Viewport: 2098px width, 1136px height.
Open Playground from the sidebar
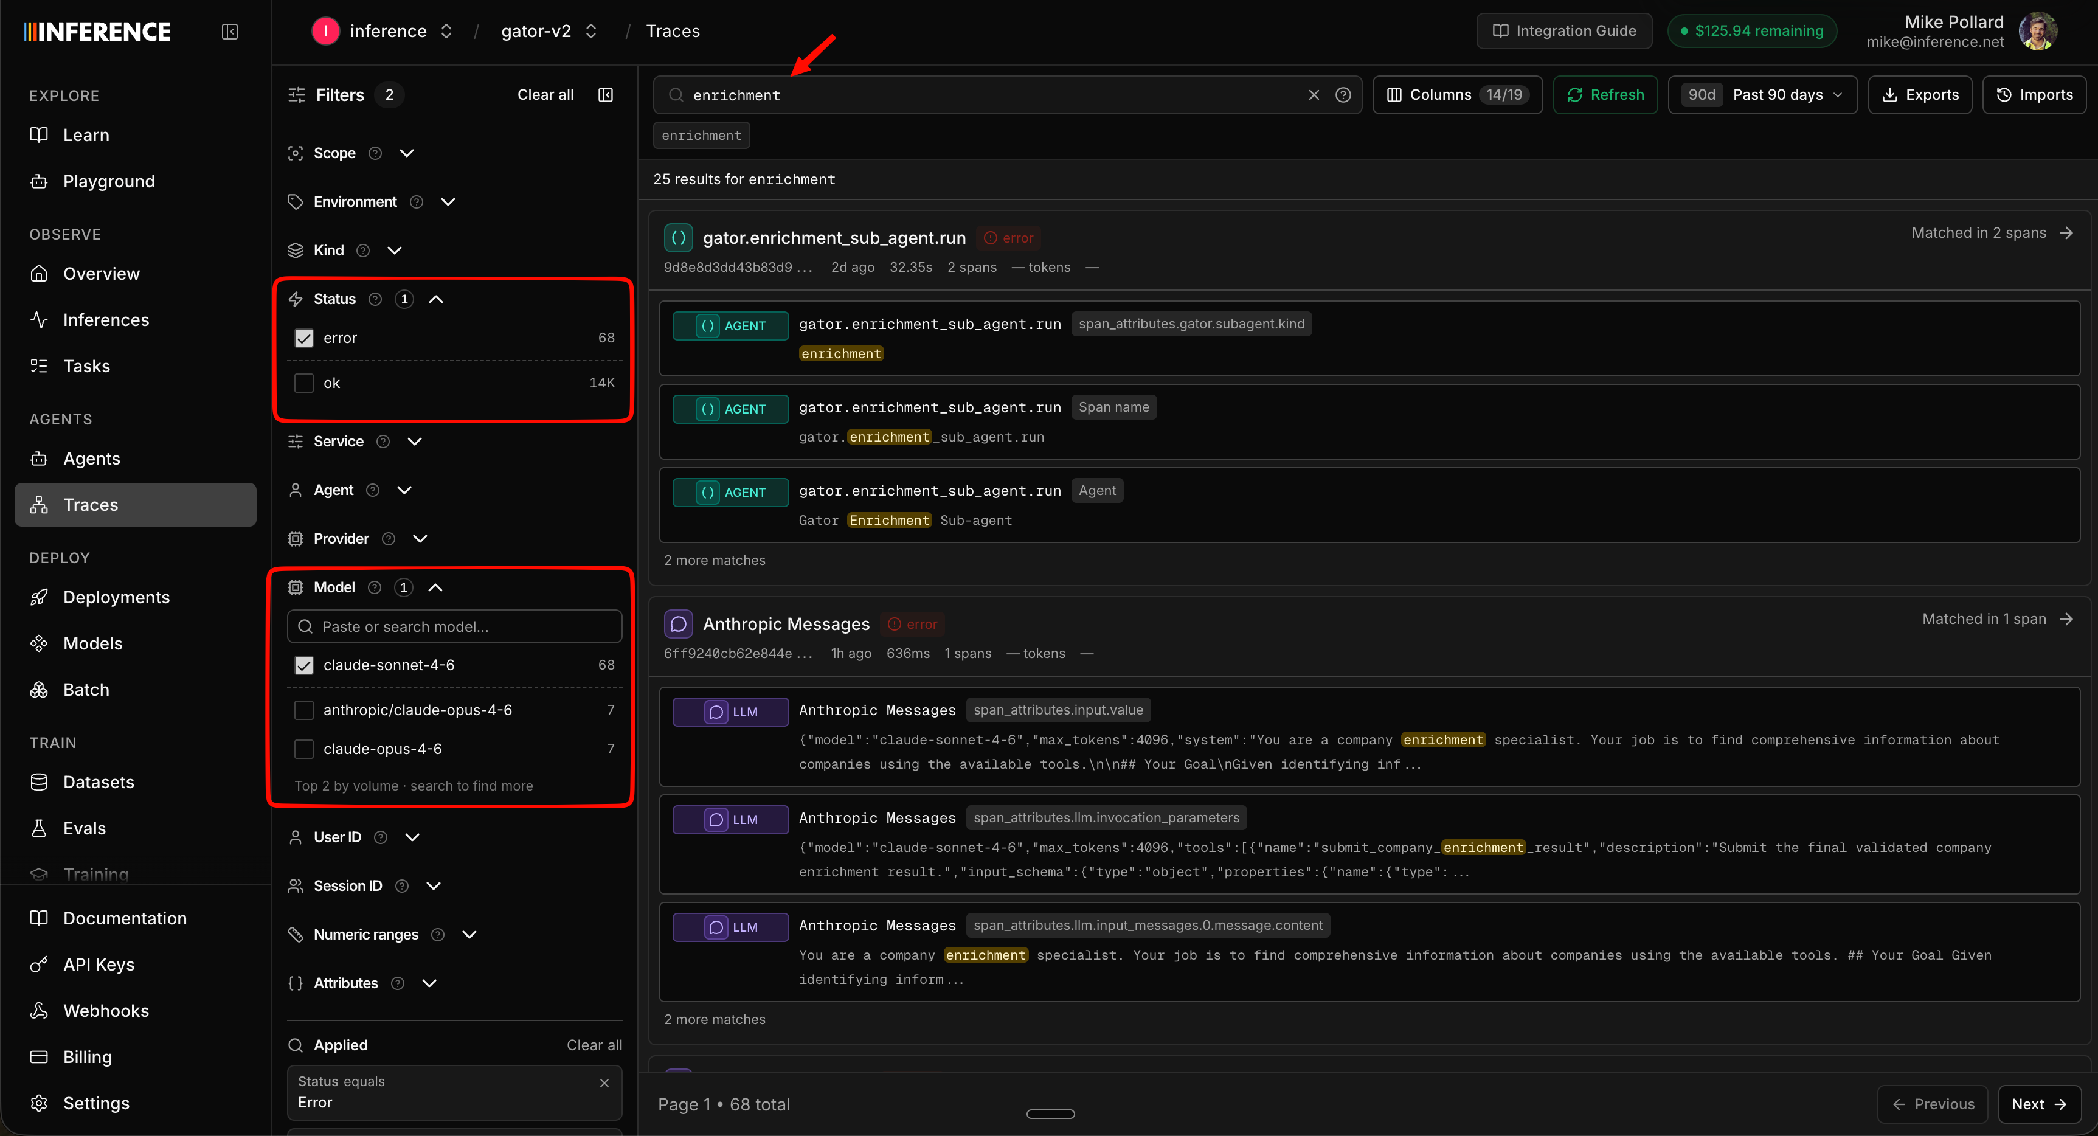coord(135,182)
